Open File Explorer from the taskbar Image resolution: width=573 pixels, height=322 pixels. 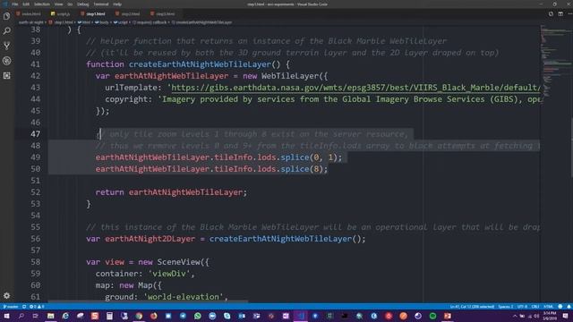50,316
